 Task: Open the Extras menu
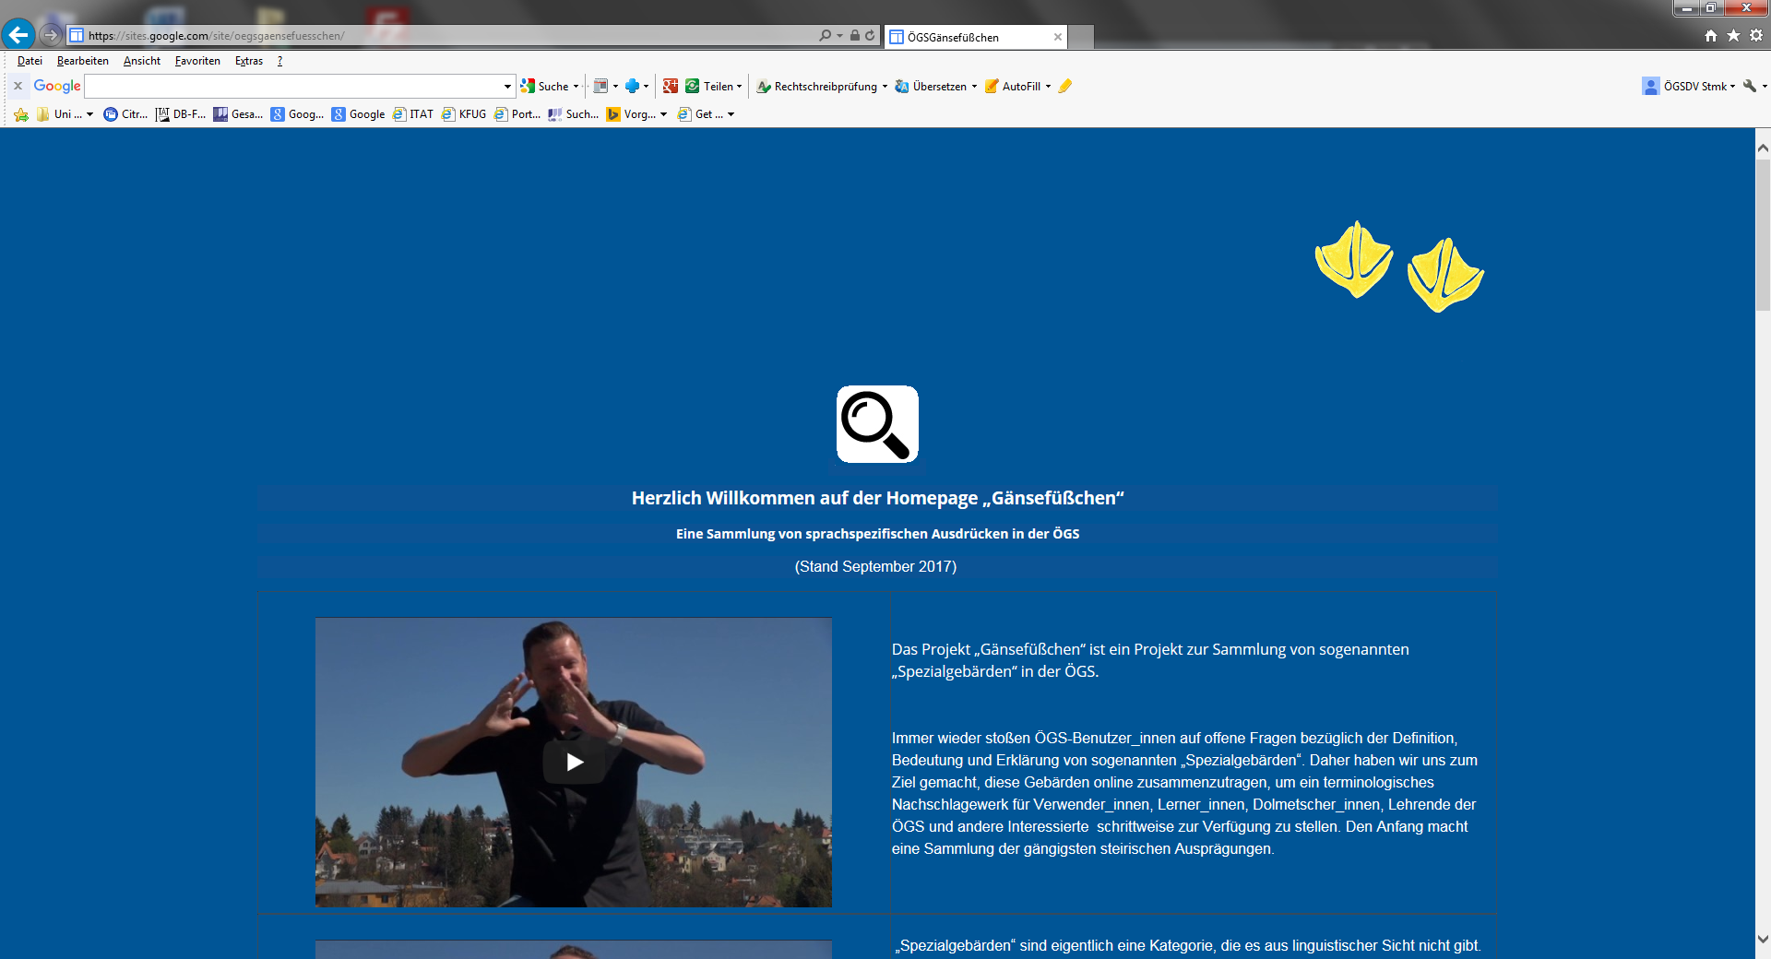pyautogui.click(x=249, y=61)
